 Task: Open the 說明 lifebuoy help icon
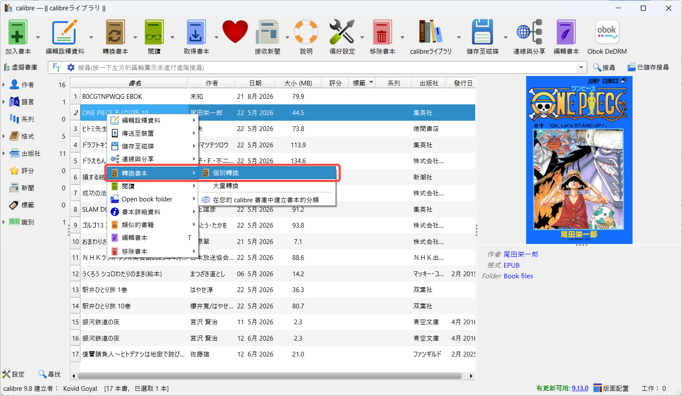pos(306,33)
